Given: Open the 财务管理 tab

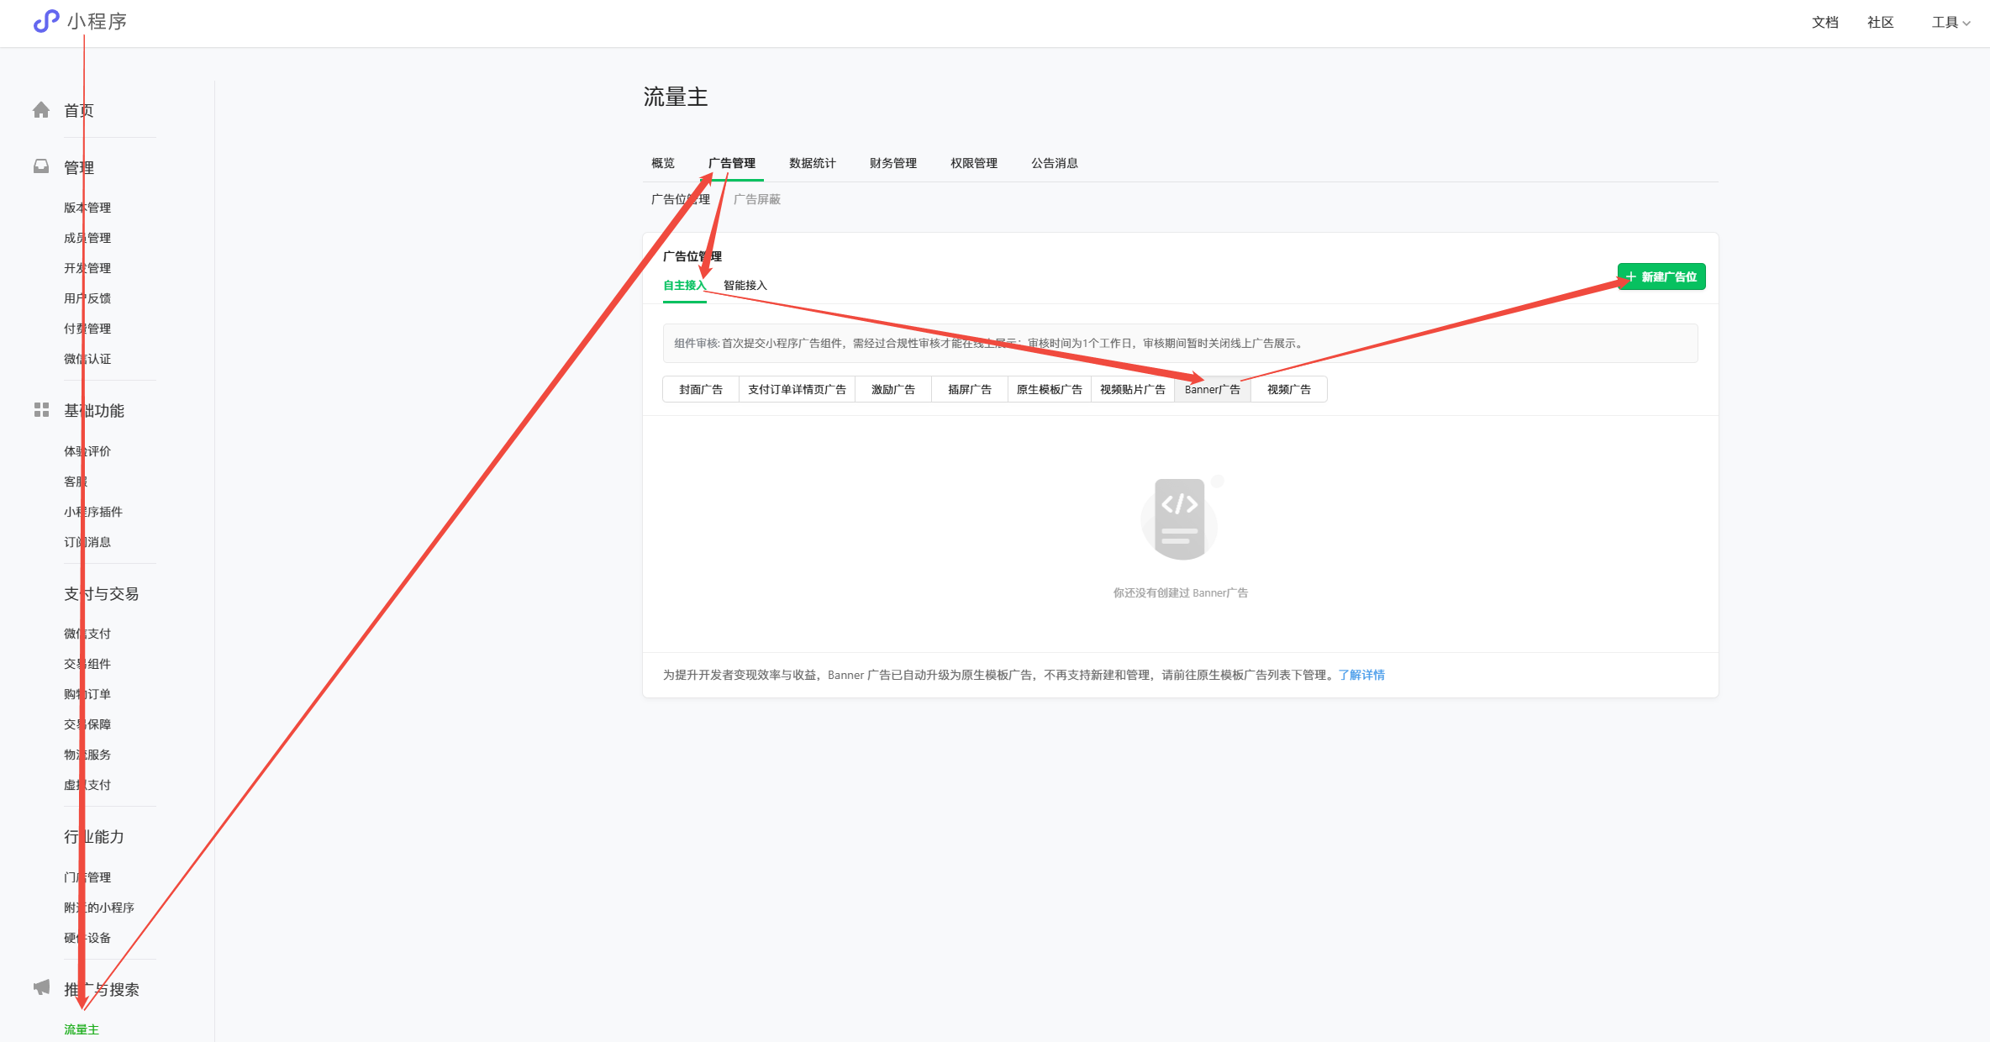Looking at the screenshot, I should [x=892, y=163].
